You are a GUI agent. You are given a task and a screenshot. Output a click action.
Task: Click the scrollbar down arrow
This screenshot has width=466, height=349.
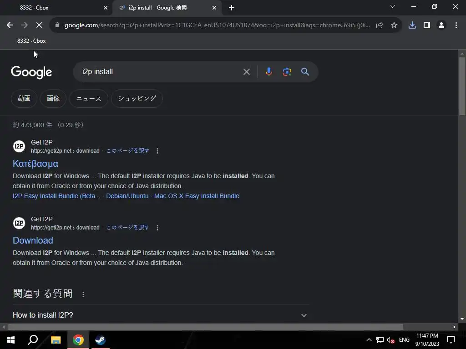462,319
